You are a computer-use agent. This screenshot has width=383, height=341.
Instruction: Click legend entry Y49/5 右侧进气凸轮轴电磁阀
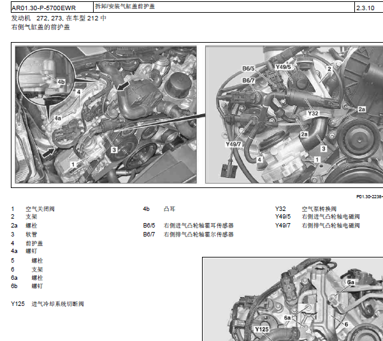pyautogui.click(x=317, y=217)
